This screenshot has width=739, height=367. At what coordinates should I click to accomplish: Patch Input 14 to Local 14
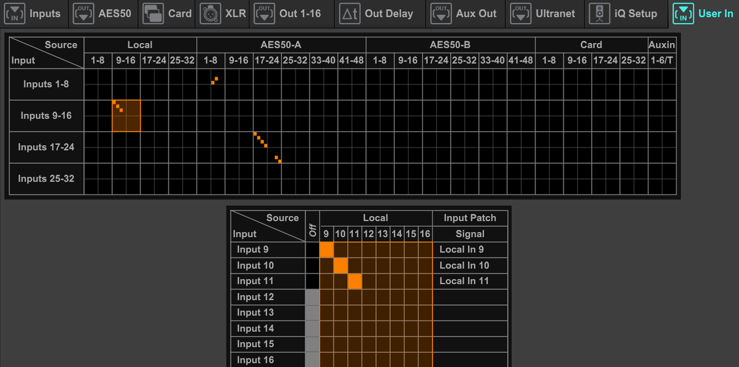coord(397,328)
